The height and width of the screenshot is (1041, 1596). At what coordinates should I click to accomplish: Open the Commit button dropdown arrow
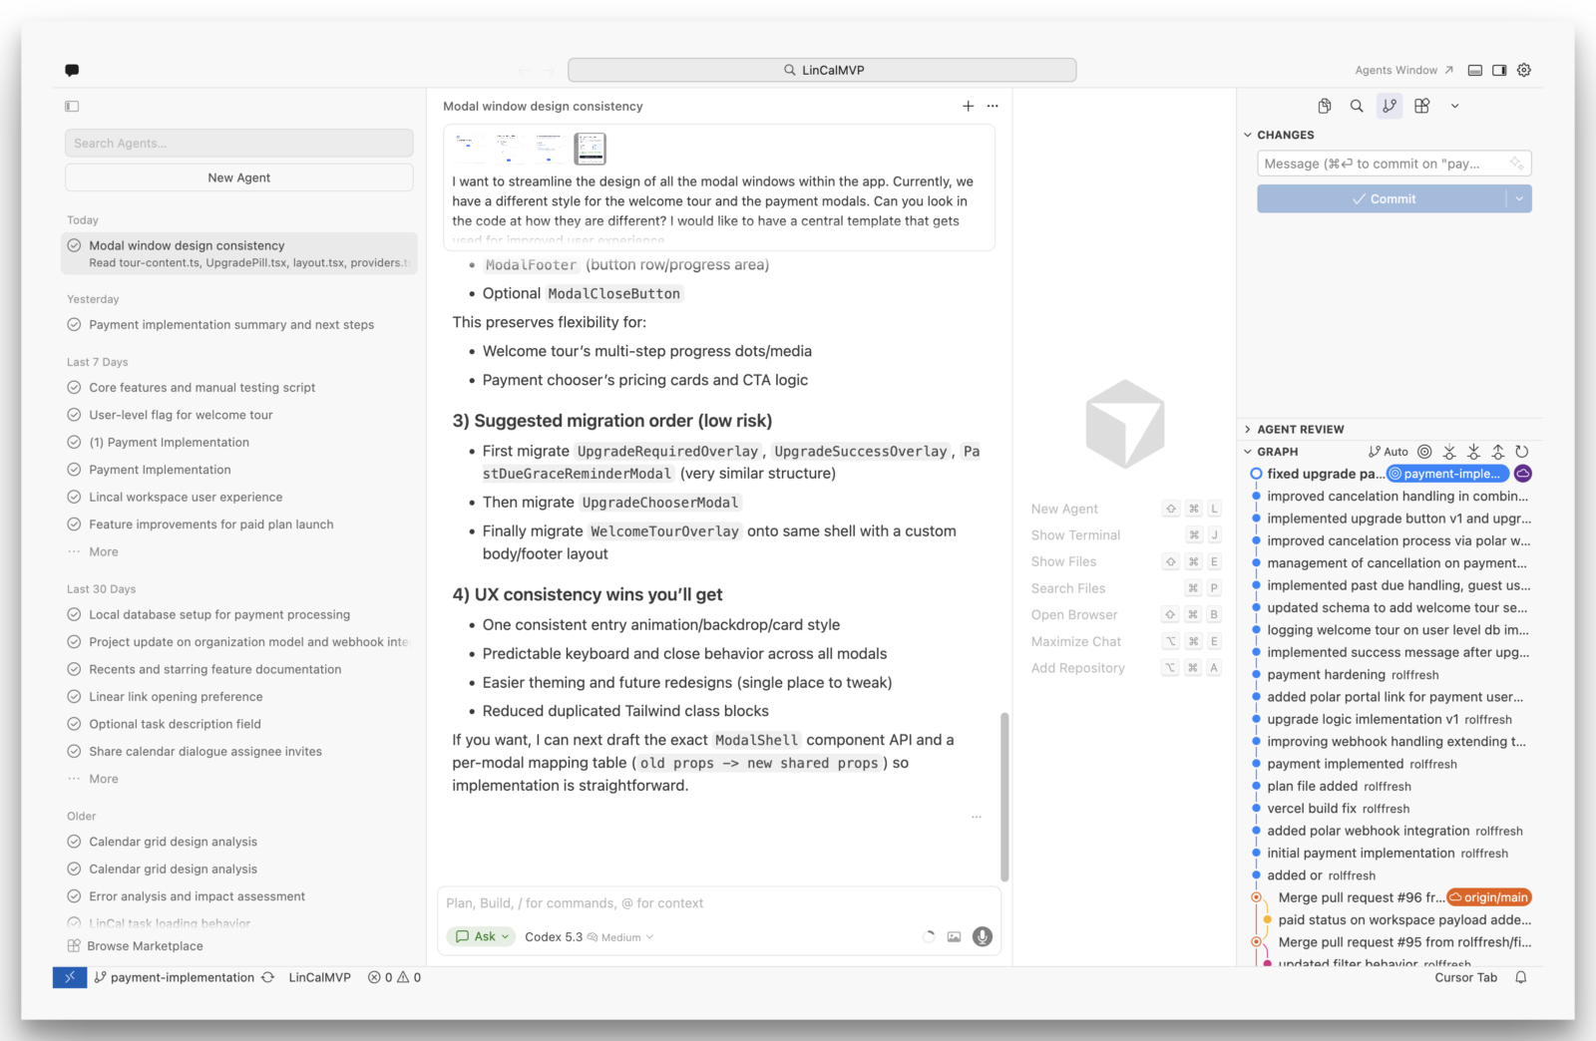[1519, 198]
